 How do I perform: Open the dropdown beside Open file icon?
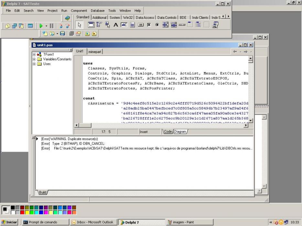[x=57, y=34]
